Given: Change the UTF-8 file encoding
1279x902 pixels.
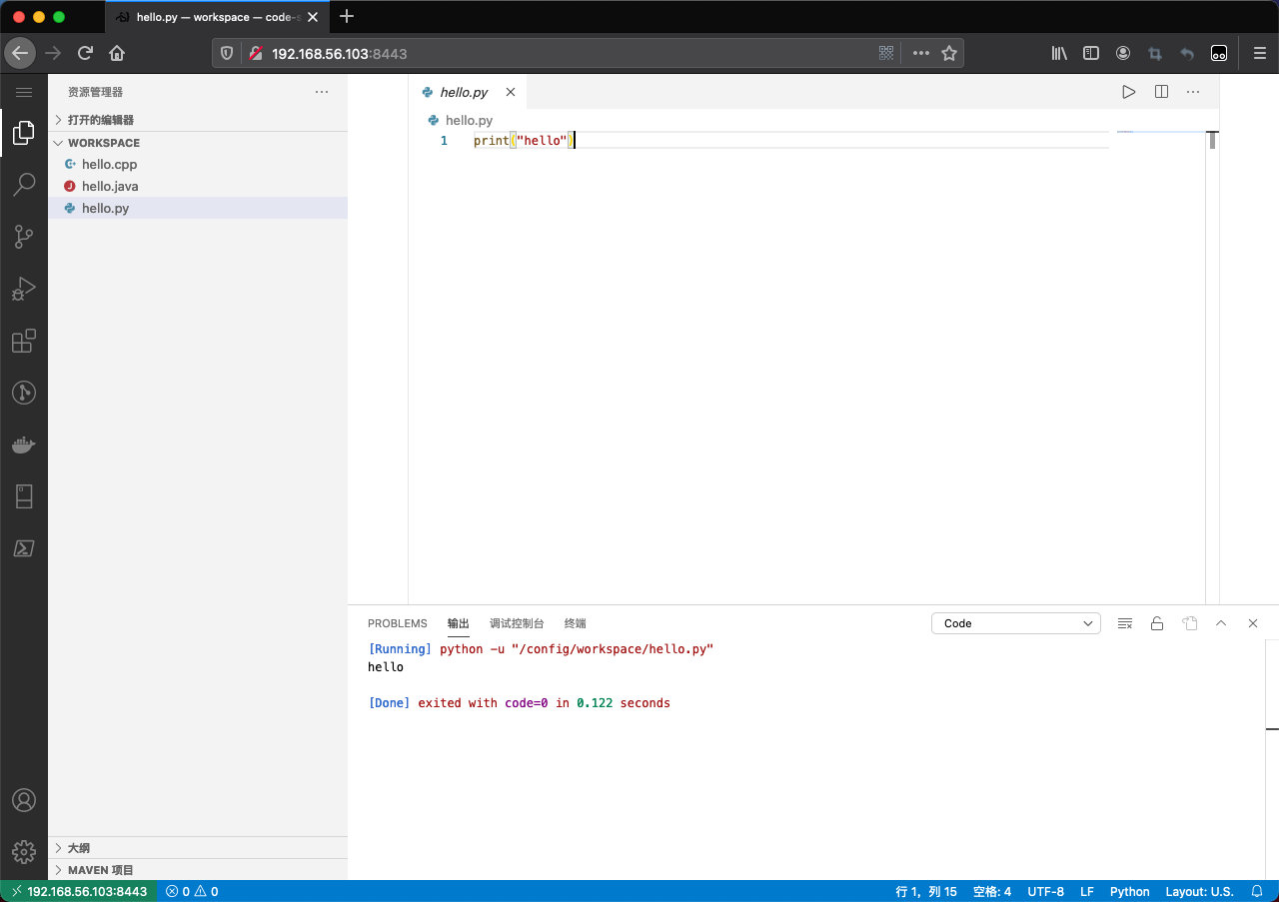Looking at the screenshot, I should [x=1045, y=891].
